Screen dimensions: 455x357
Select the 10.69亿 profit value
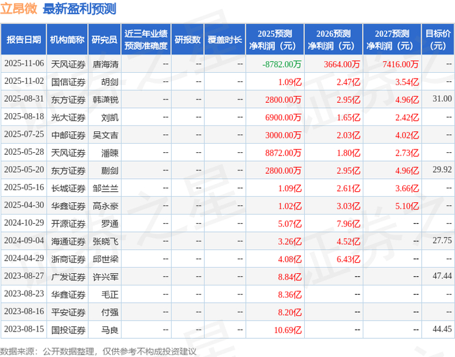(287, 330)
